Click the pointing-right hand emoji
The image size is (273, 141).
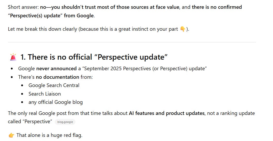coord(11,135)
